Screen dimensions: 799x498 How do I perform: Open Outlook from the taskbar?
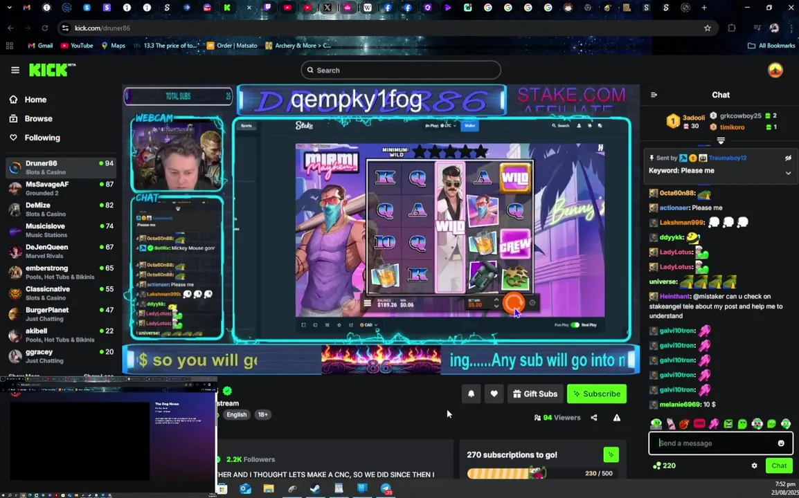[x=245, y=489]
